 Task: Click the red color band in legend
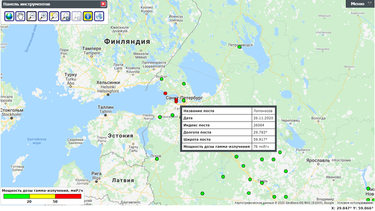(x=68, y=196)
